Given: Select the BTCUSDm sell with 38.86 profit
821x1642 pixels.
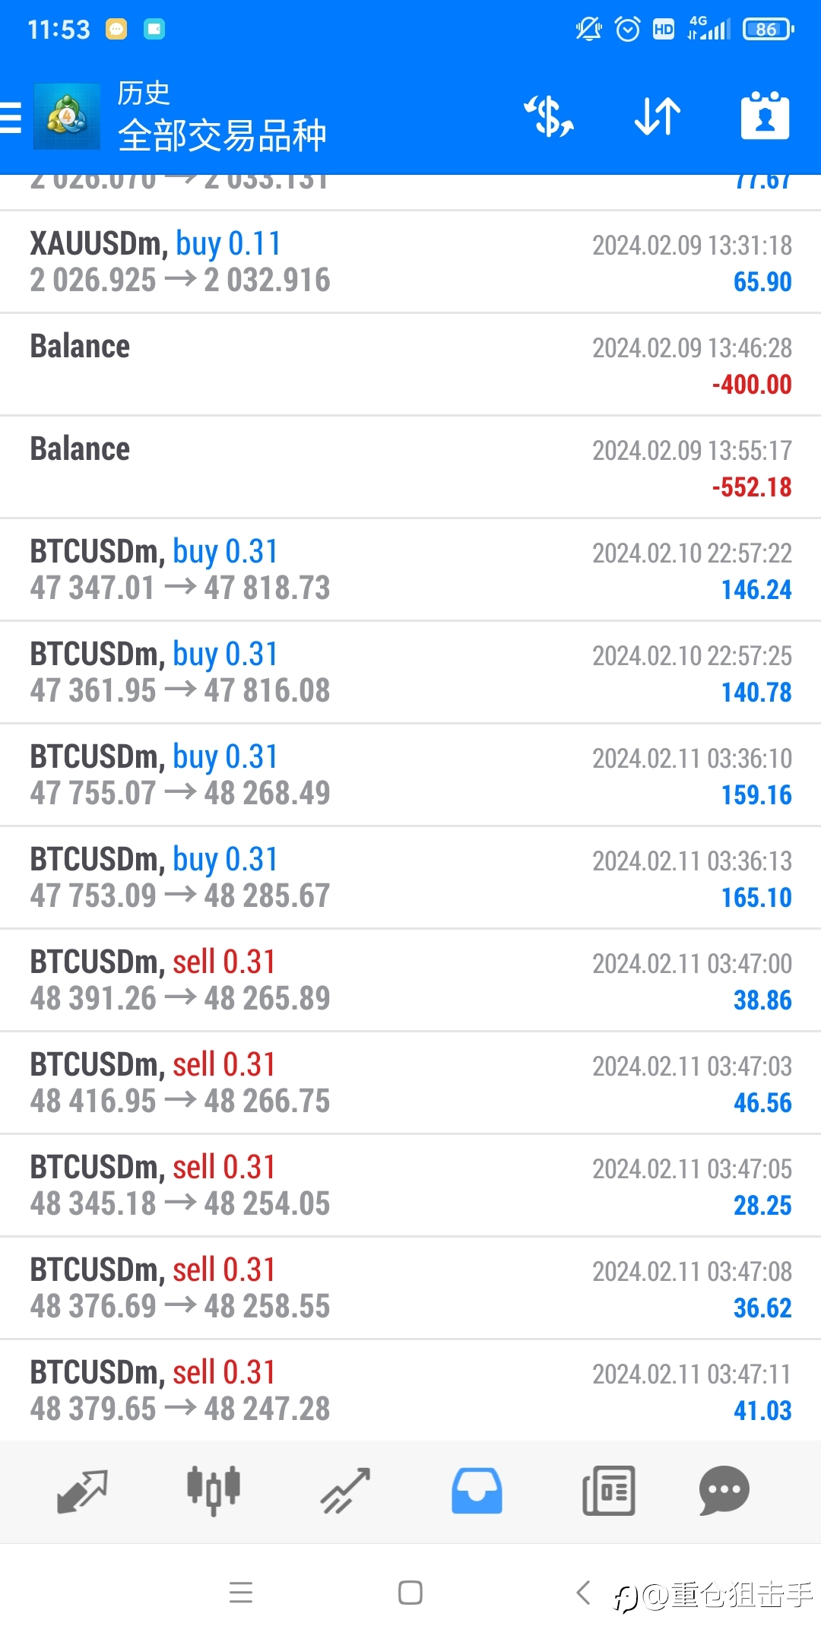Looking at the screenshot, I should pos(410,980).
